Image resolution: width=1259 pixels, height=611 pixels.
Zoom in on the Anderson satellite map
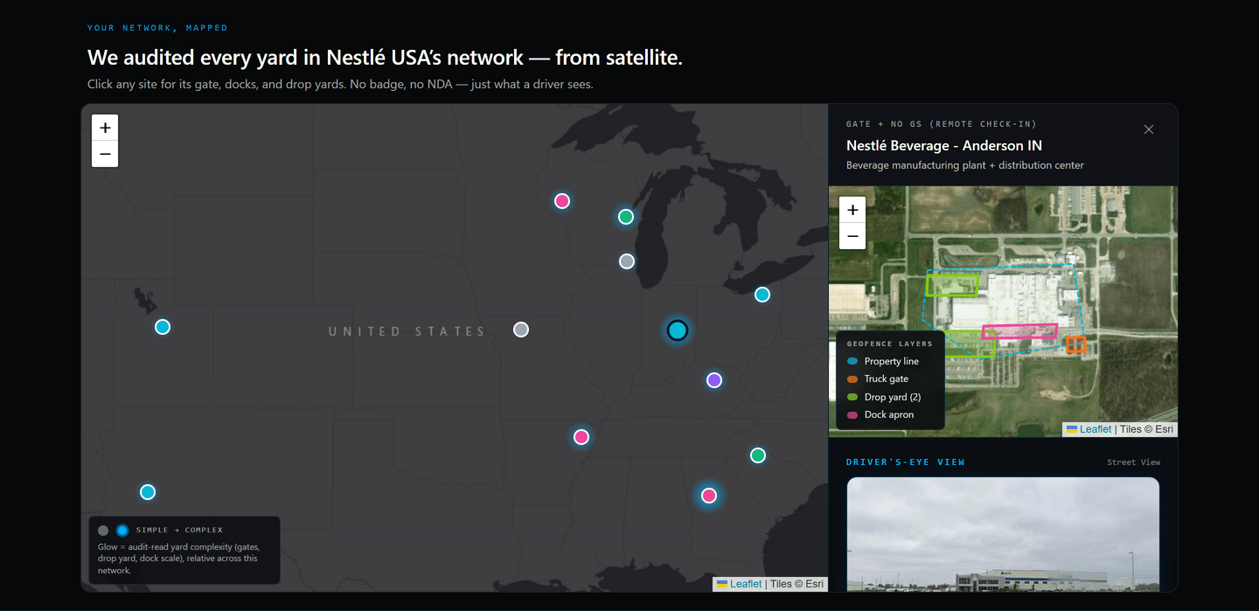(852, 210)
